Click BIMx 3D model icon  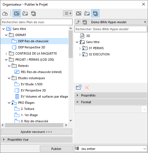(x=82, y=36)
